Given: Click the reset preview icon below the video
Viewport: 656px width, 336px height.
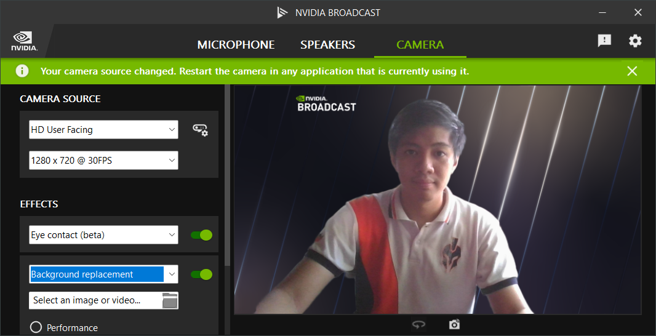Looking at the screenshot, I should coord(418,324).
